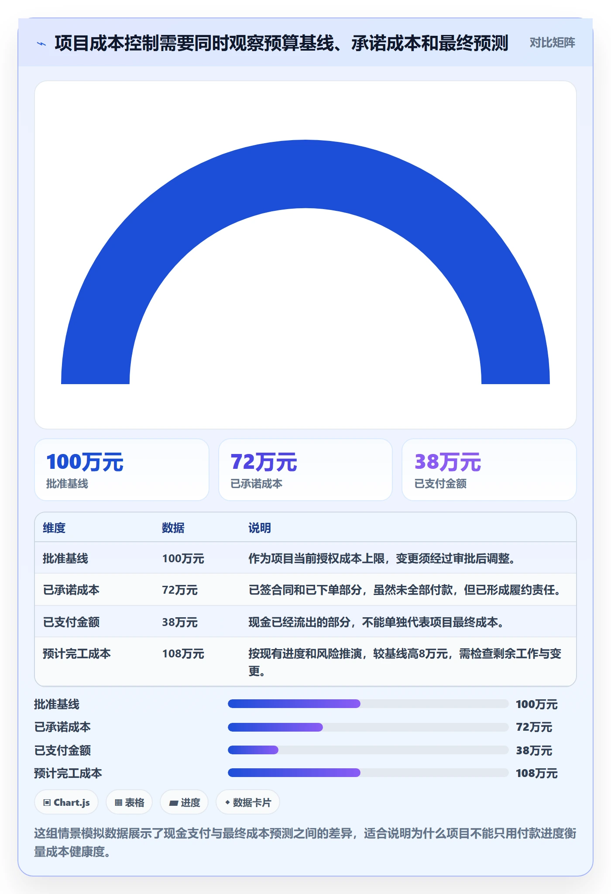The height and width of the screenshot is (894, 611).
Task: Click the bar icon in 进度 chip
Action: [173, 803]
